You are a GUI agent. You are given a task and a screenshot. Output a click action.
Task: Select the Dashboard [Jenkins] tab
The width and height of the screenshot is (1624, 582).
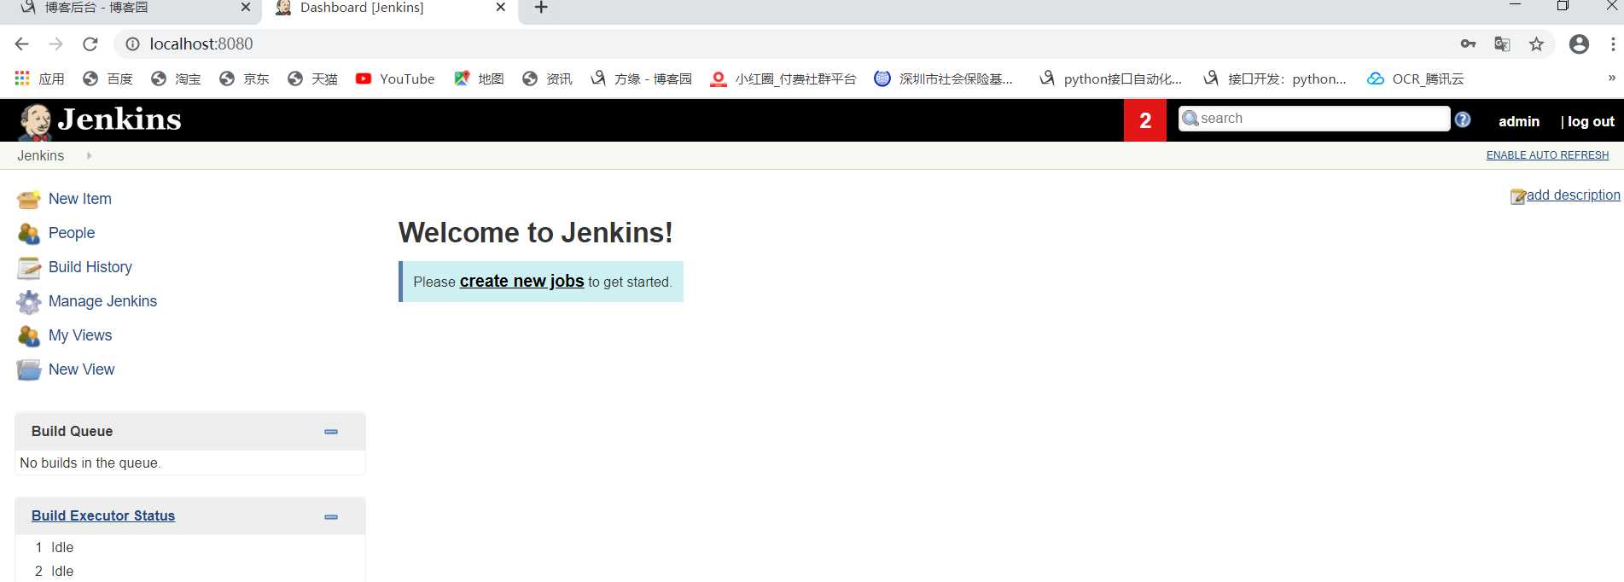[x=388, y=9]
